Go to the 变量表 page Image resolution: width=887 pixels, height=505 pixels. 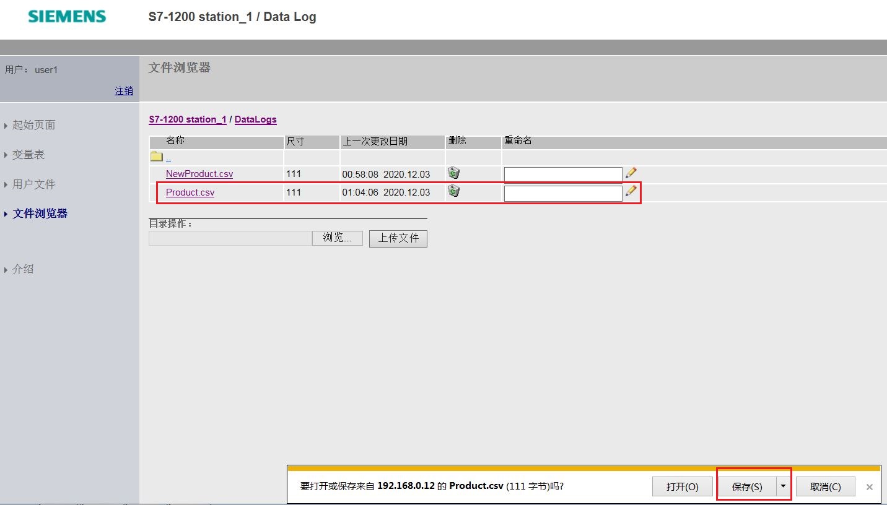point(28,155)
